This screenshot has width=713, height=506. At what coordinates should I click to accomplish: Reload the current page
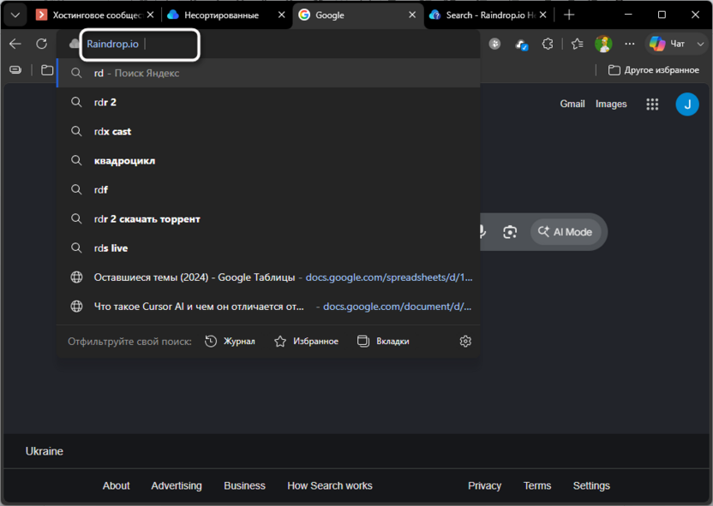[x=42, y=44]
